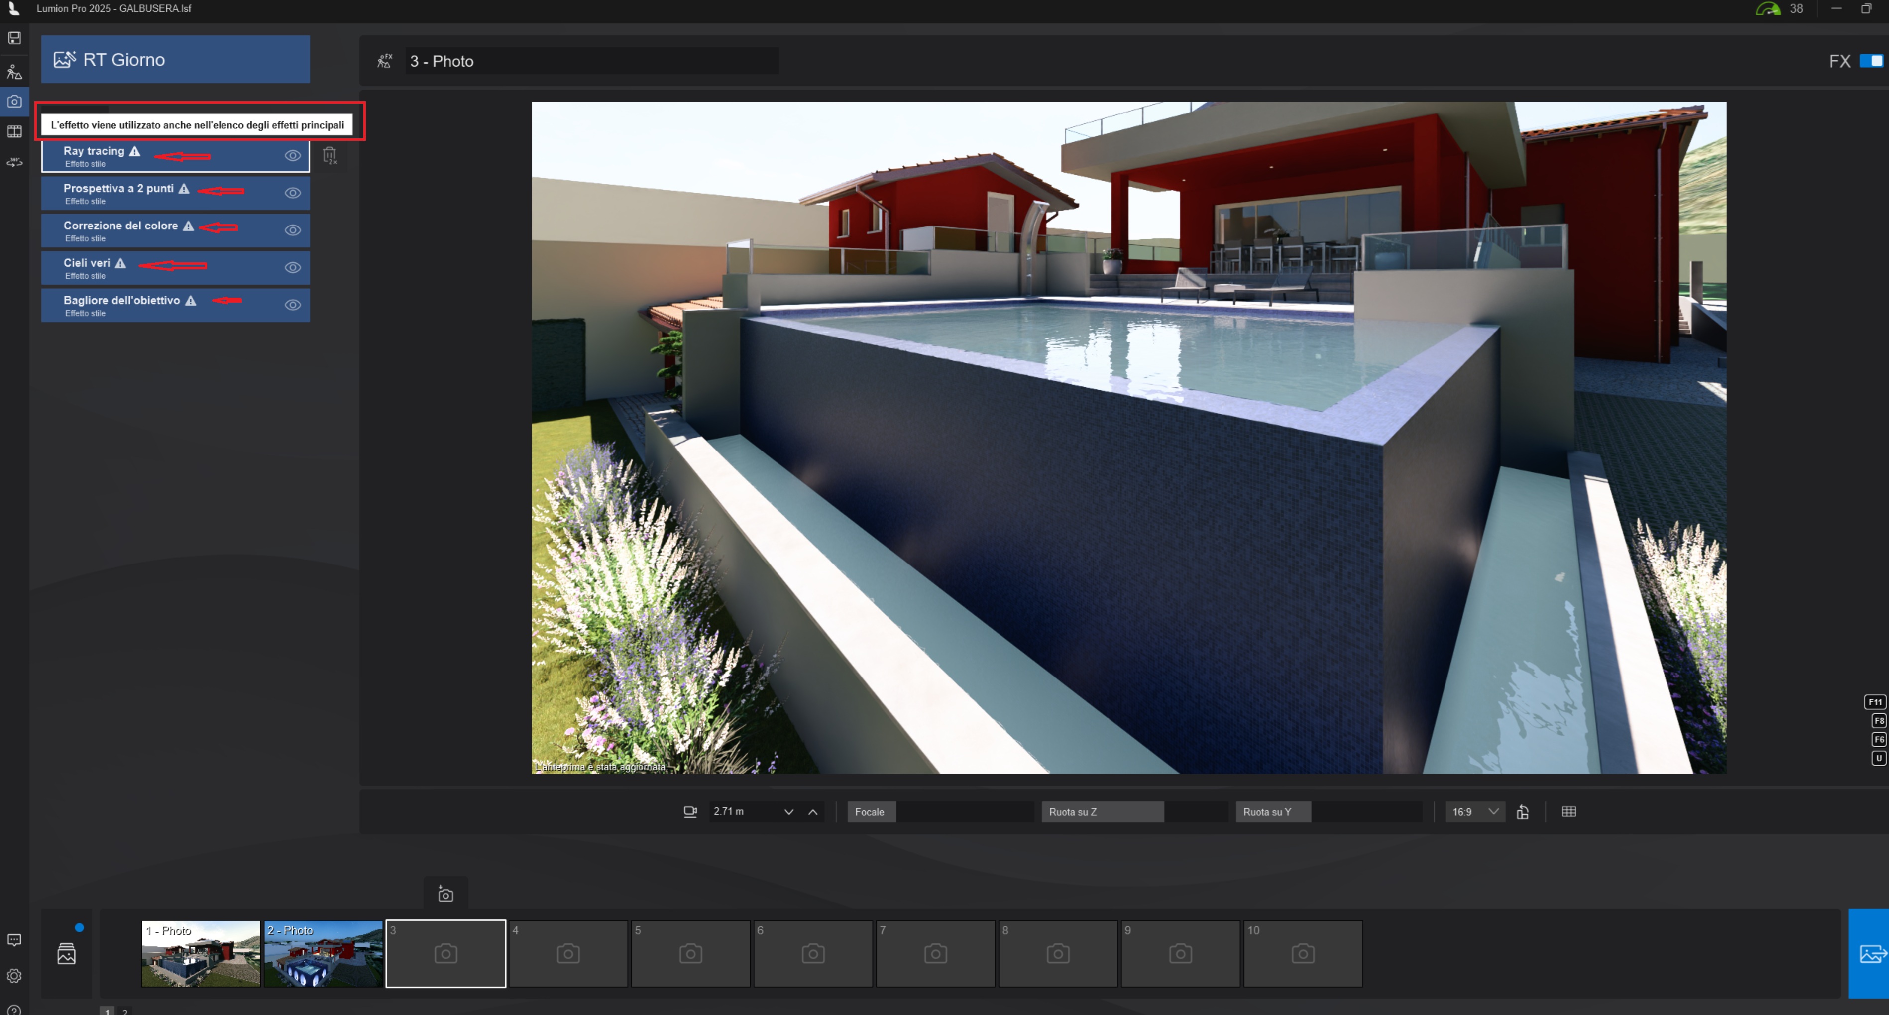Toggle visibility of Prospettiva a 2 punti
1889x1015 pixels.
(293, 193)
